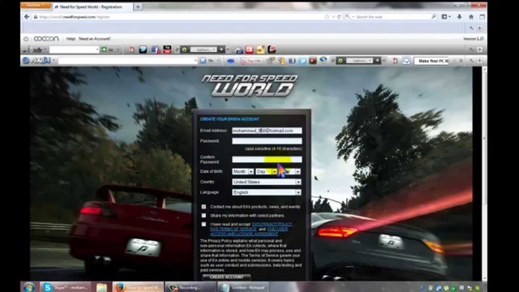Open the Day dropdown for date of birth
Image resolution: width=519 pixels, height=292 pixels.
(266, 172)
